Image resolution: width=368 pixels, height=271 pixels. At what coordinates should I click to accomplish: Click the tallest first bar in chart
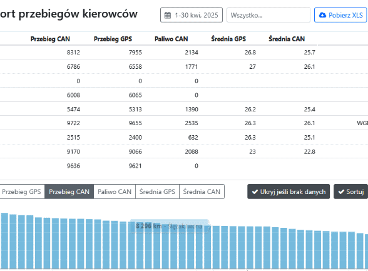(x=4, y=241)
